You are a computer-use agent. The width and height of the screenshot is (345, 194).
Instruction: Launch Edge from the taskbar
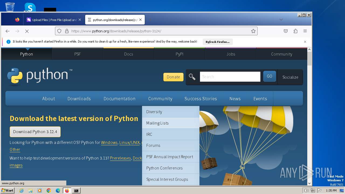coord(58,190)
